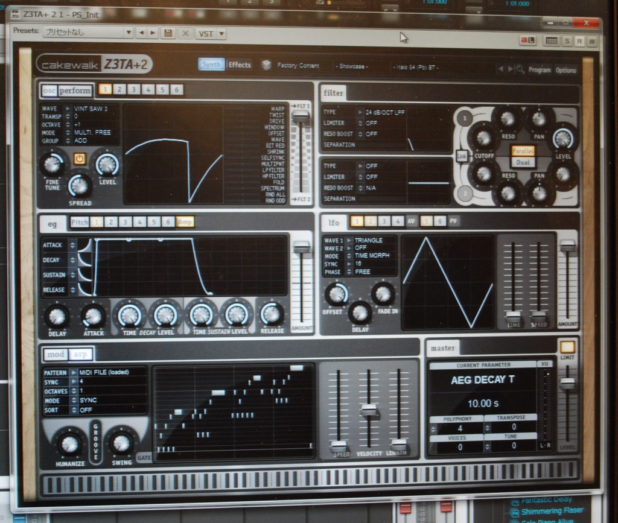Go to next preset in Presets bar

click(x=153, y=33)
